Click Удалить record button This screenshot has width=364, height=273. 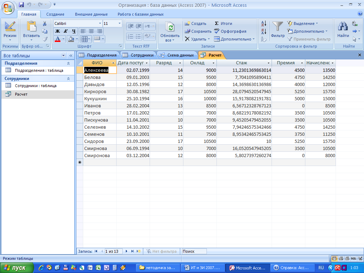point(197,39)
